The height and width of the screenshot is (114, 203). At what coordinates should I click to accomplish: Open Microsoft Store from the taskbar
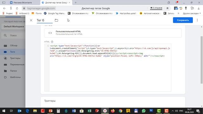coord(82,111)
